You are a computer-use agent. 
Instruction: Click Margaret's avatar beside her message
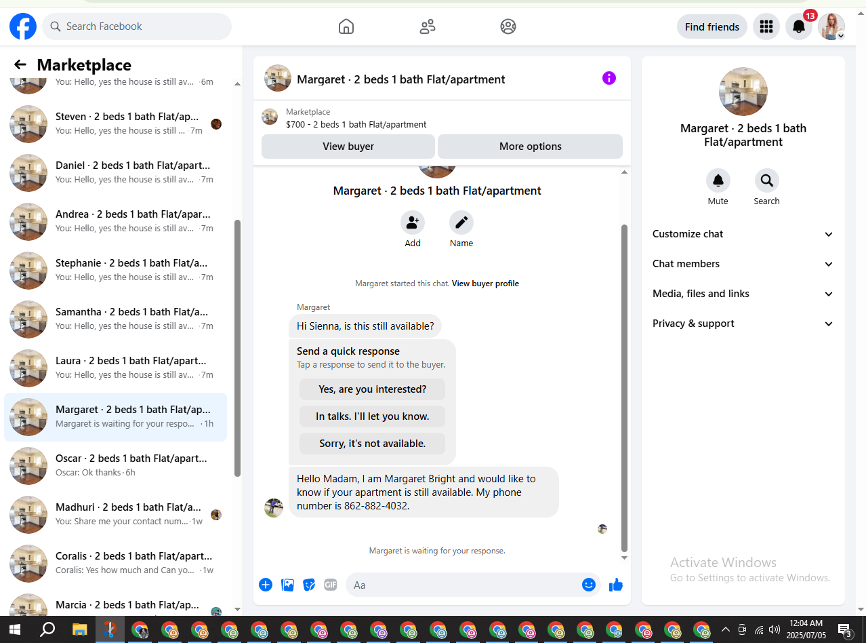[274, 508]
